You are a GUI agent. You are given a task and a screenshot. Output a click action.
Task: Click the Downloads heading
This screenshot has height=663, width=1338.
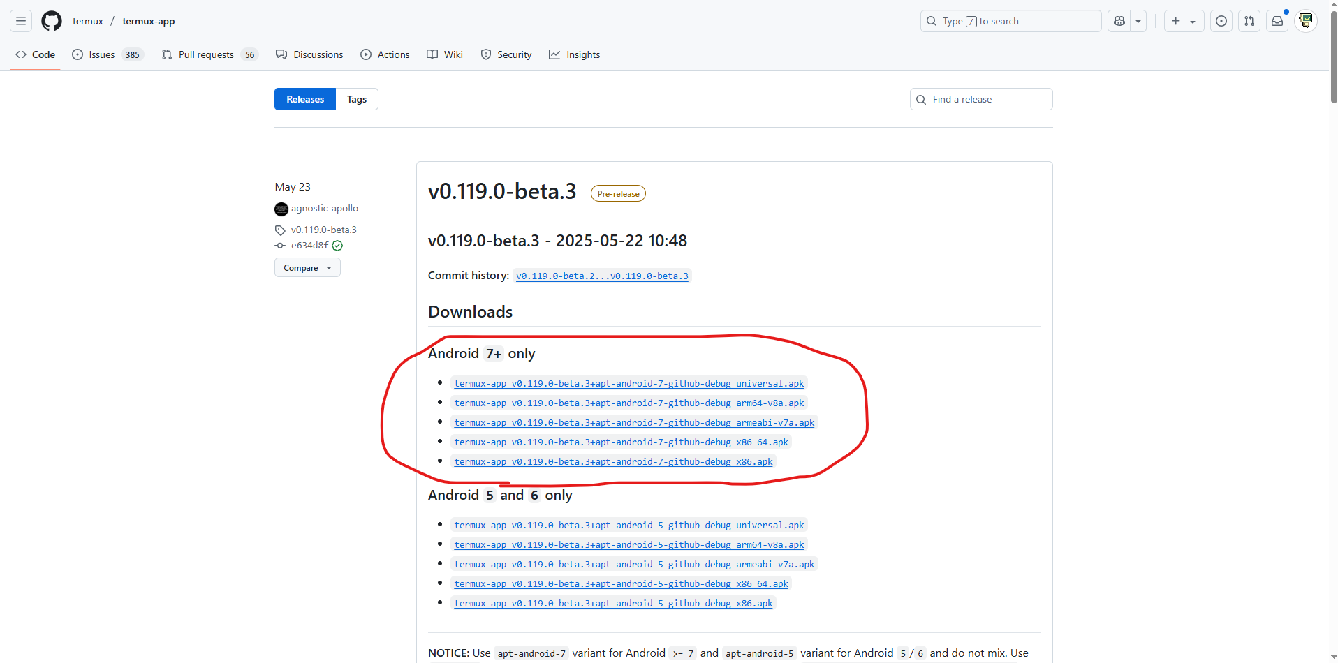pos(470,312)
